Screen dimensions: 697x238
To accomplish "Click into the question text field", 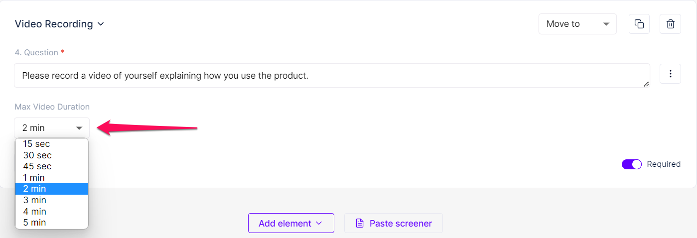I will [332, 76].
